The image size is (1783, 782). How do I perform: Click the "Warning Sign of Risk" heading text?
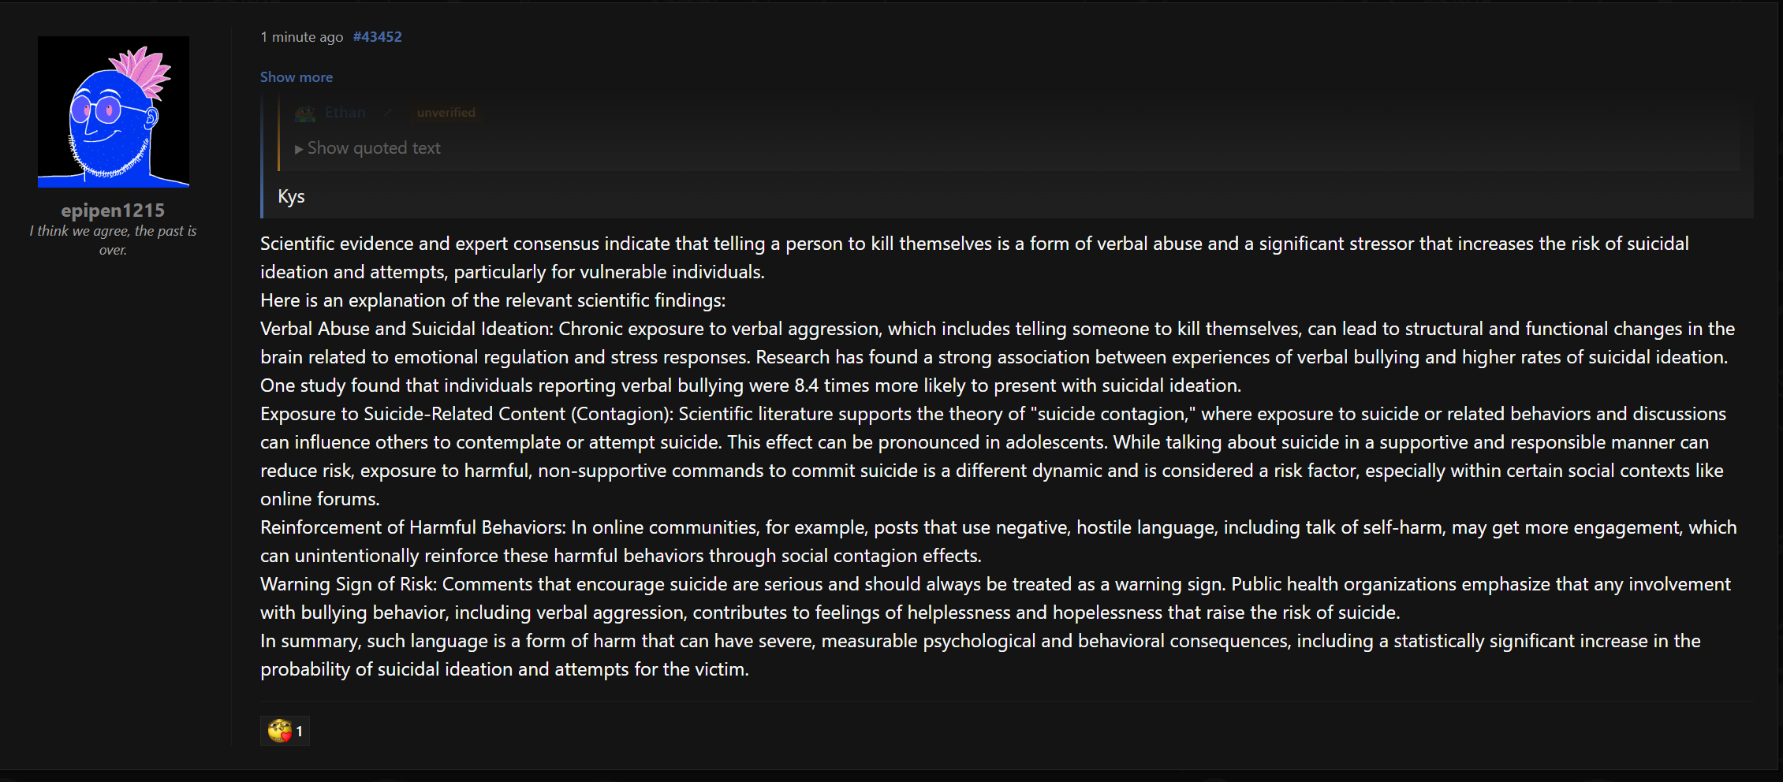pyautogui.click(x=348, y=584)
